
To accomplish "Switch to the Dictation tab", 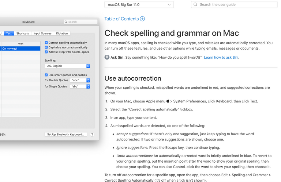I will click(62, 34).
